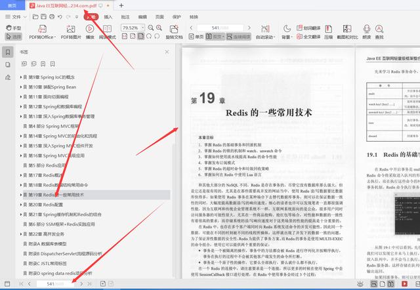
Task: Click the status bar page number field
Action: [x=55, y=284]
